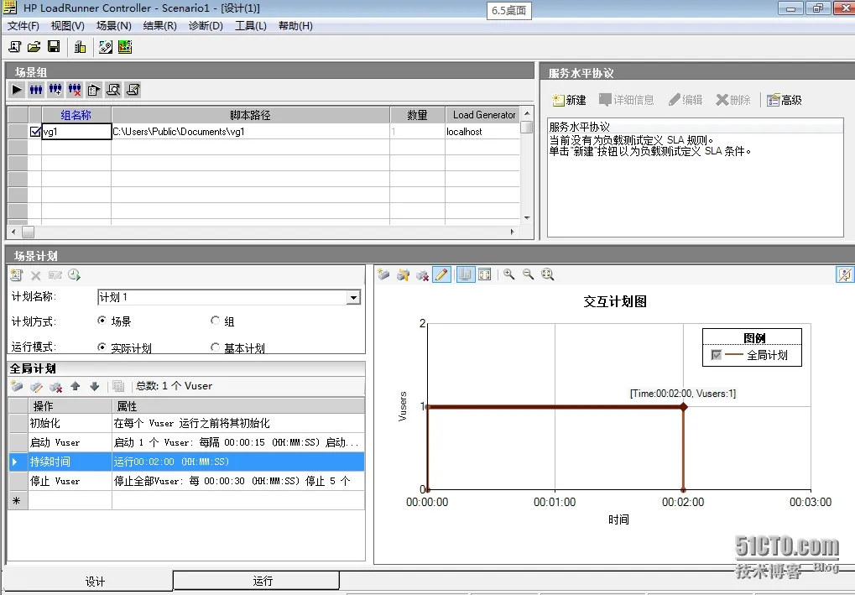Toggle the legend display icon at the graph toolbar's right
Screen dimensions: 855x595
(x=845, y=274)
